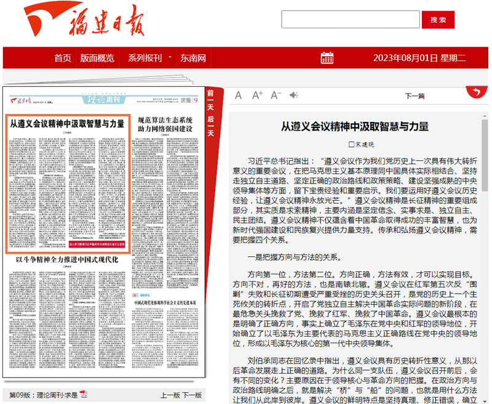Increase article font size with A+ icon
492x404 pixels.
[257, 95]
